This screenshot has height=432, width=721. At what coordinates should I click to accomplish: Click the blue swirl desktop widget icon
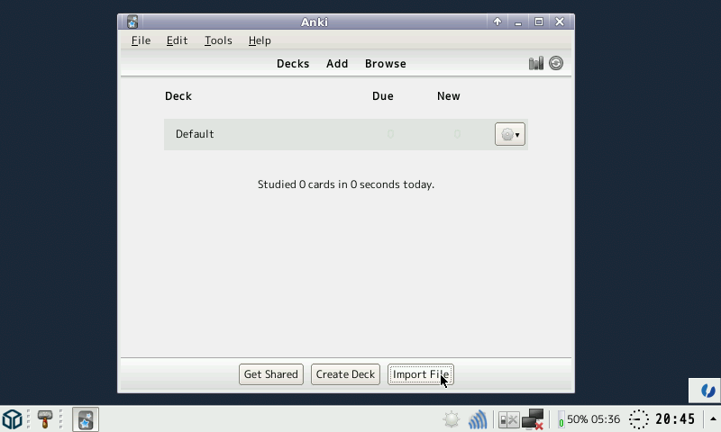click(x=707, y=391)
